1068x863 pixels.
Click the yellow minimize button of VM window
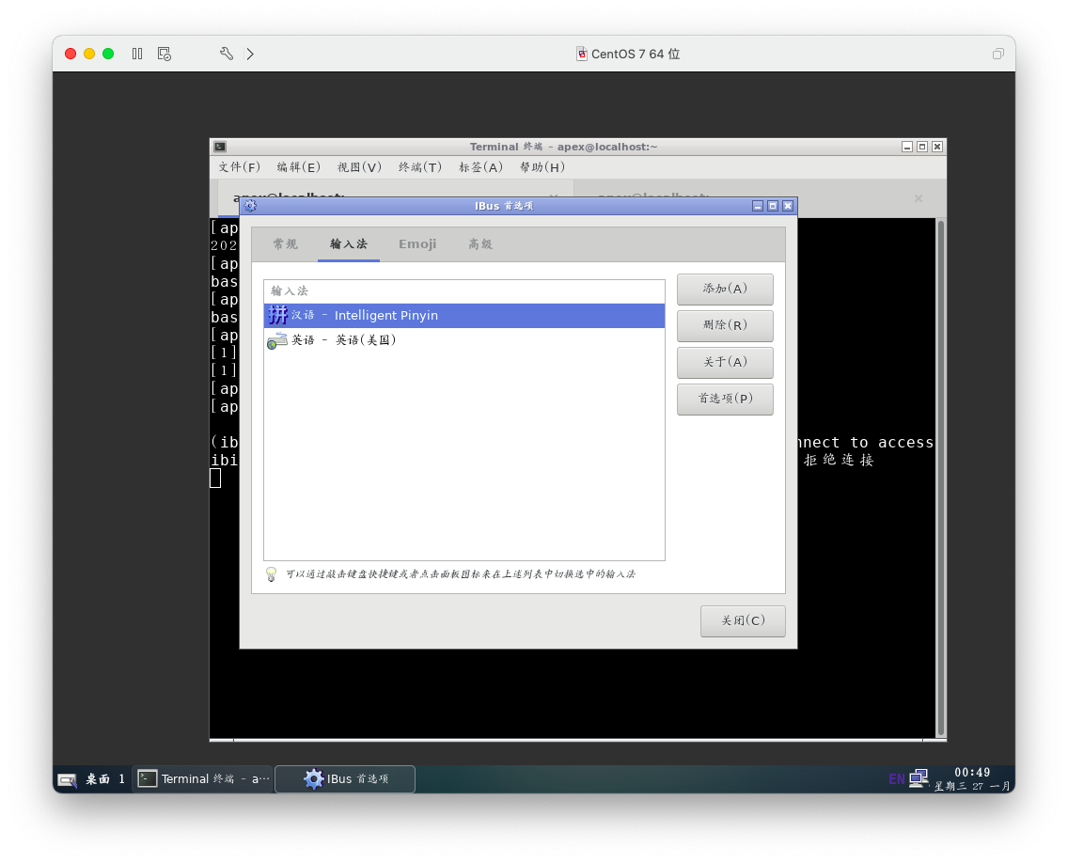tap(89, 54)
